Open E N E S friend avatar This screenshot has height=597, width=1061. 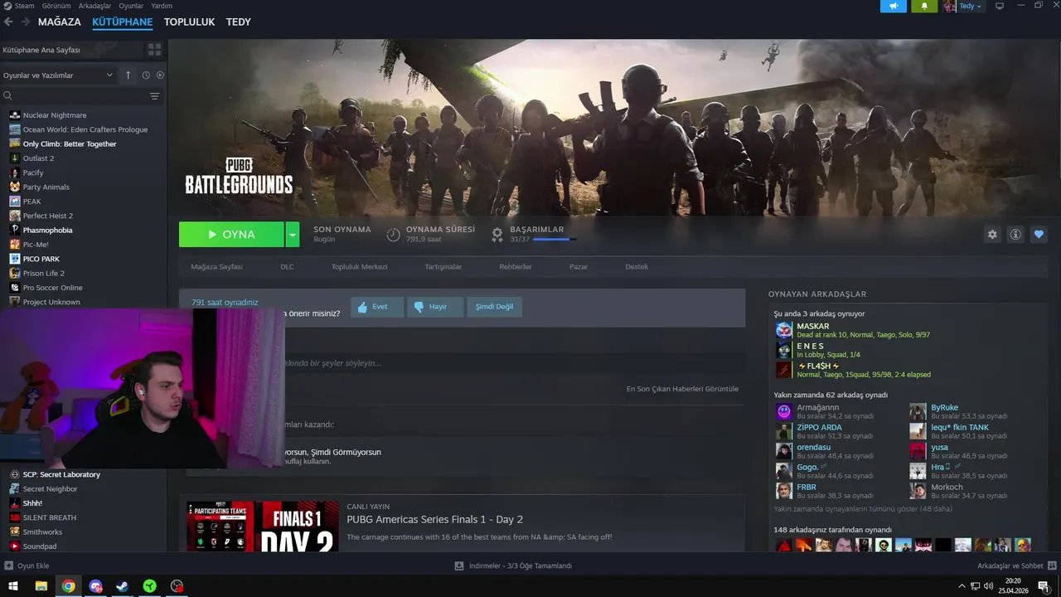(x=784, y=350)
